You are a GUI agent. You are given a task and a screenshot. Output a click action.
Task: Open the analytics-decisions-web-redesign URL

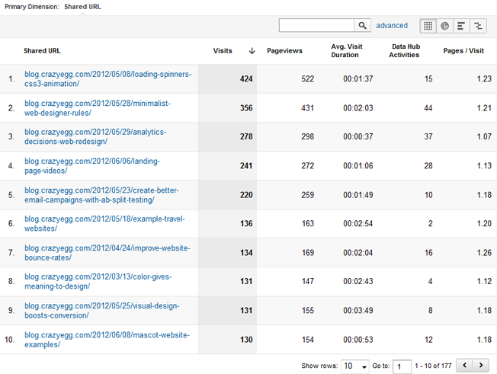tap(95, 136)
